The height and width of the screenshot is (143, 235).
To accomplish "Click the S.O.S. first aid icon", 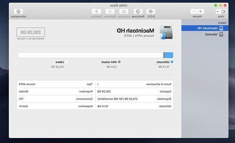I will 151,12.
